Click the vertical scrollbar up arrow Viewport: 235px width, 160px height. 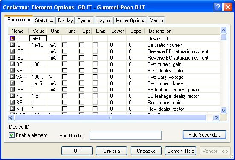(x=223, y=31)
